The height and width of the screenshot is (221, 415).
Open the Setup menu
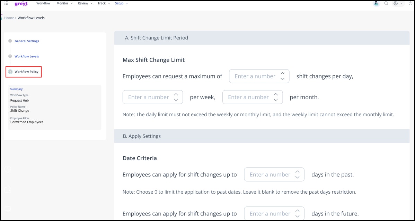pos(122,3)
